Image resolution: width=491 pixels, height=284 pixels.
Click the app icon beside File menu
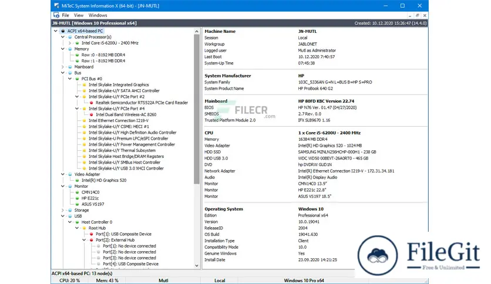56,15
